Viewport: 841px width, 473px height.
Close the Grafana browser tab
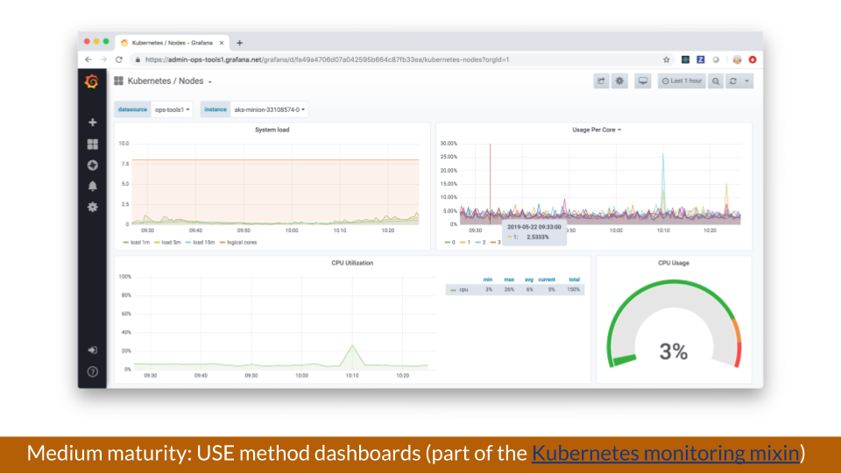point(222,43)
